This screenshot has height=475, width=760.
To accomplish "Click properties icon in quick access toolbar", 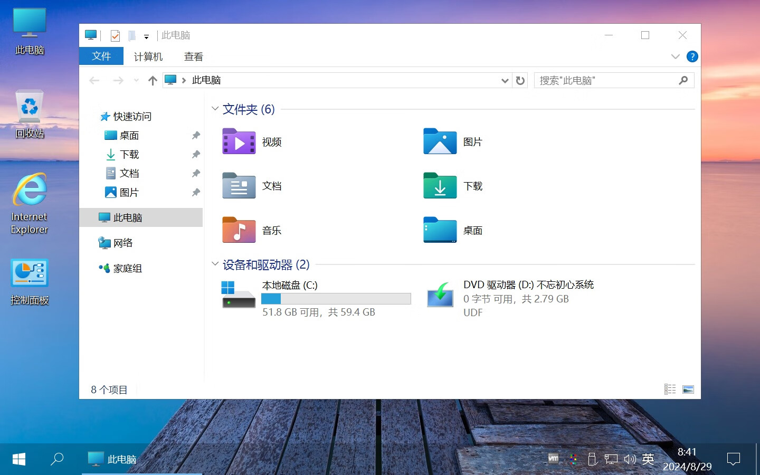I will (x=115, y=36).
